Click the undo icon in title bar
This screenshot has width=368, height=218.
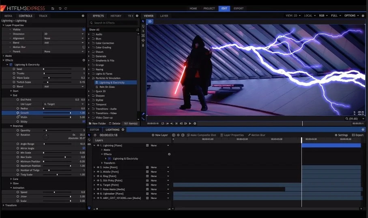[x=60, y=9]
